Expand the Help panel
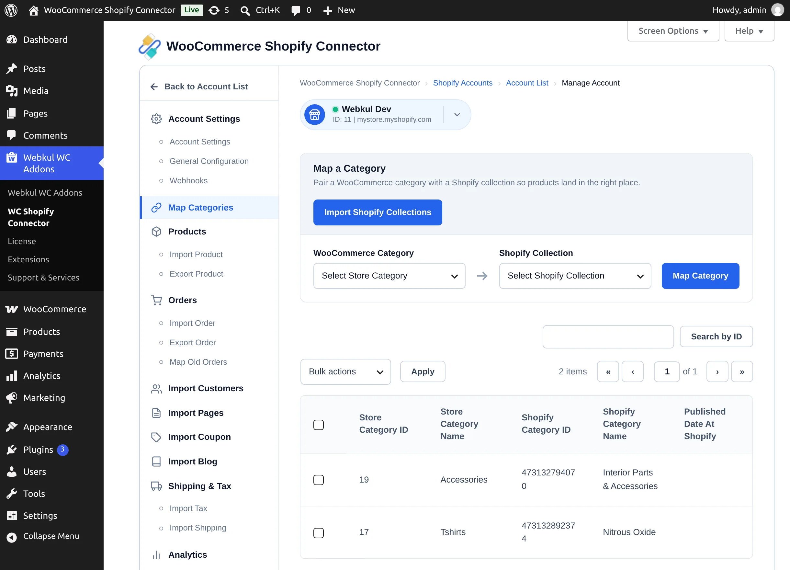The width and height of the screenshot is (790, 570). tap(749, 31)
